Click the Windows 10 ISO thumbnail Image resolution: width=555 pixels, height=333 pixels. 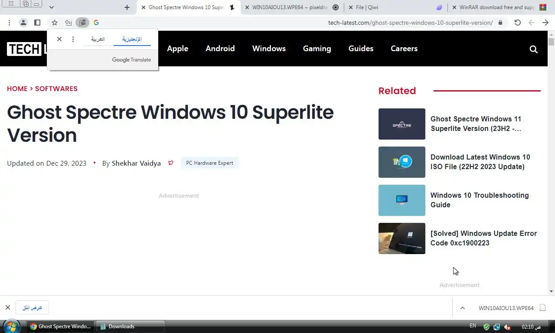pyautogui.click(x=402, y=162)
